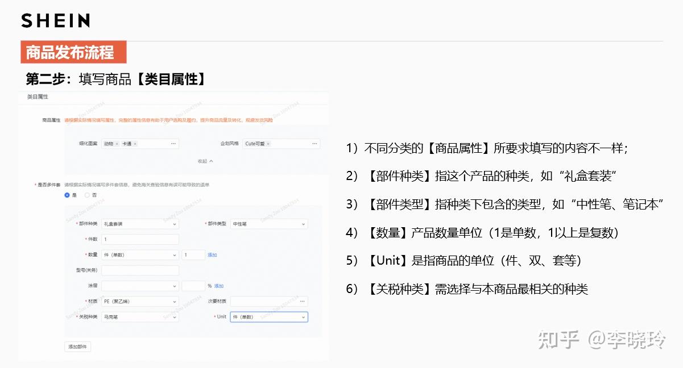Open the ellipsis options next to 细化图案

[x=172, y=143]
